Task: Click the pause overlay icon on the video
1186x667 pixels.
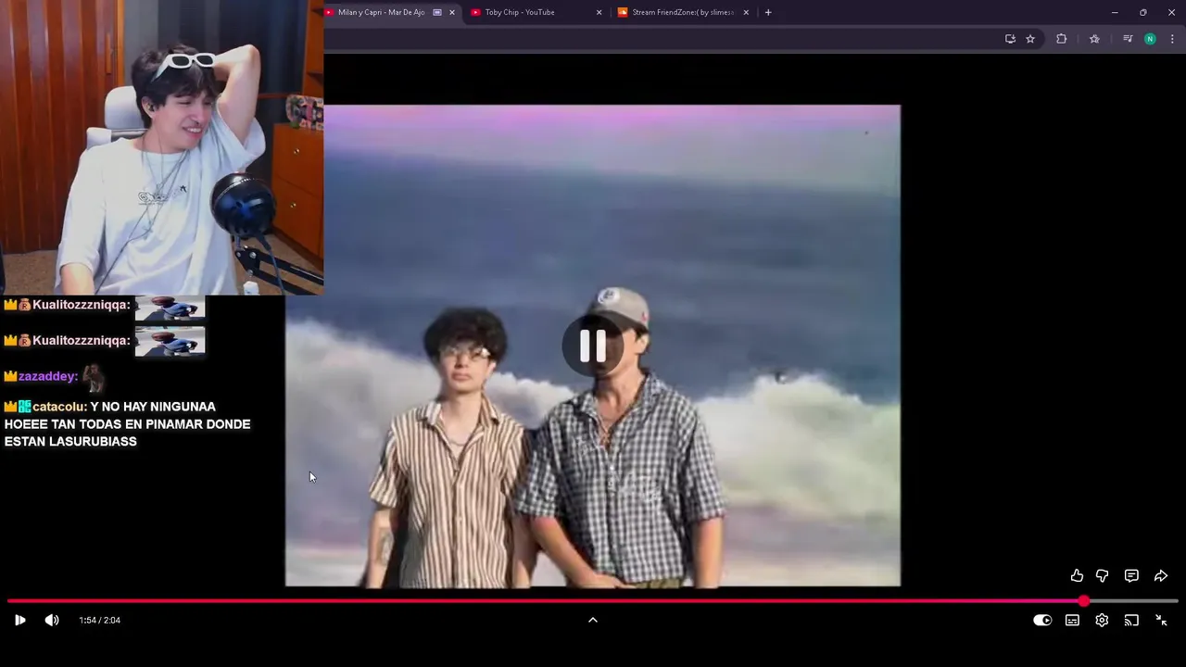Action: click(593, 346)
